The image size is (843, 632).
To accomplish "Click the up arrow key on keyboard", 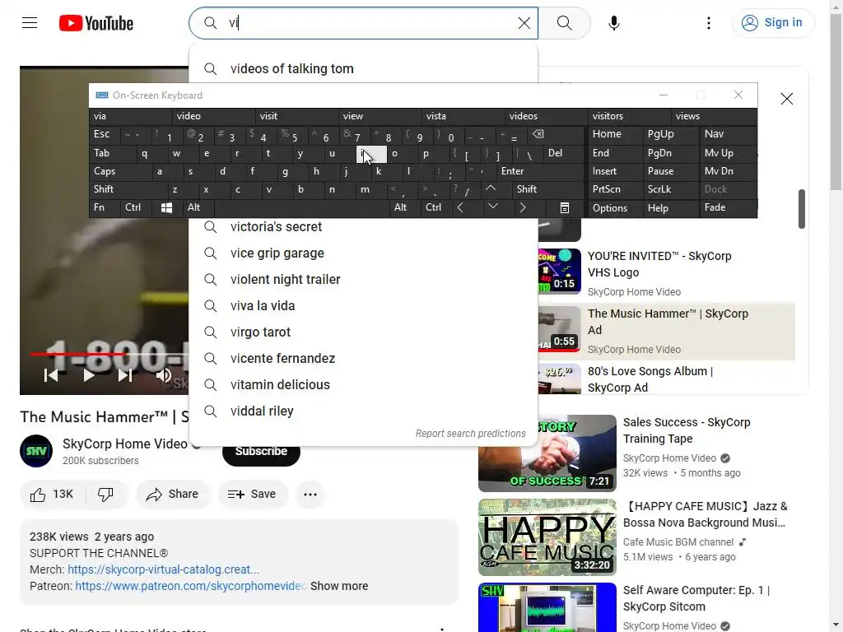I will coord(491,189).
